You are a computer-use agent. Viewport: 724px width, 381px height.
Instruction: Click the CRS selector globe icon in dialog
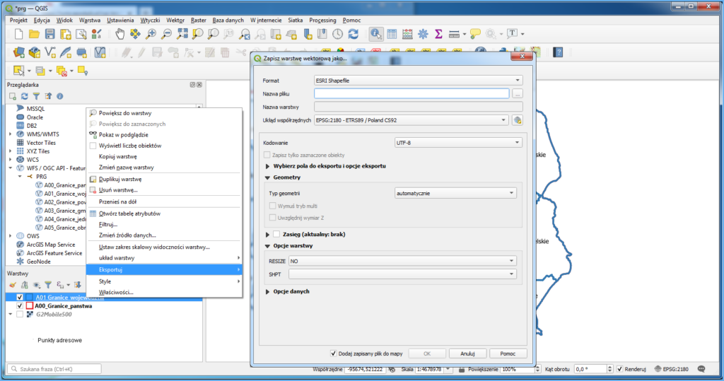coord(517,120)
